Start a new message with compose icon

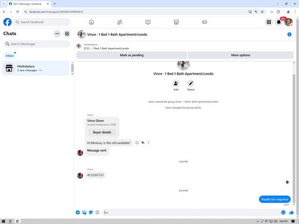(x=67, y=33)
